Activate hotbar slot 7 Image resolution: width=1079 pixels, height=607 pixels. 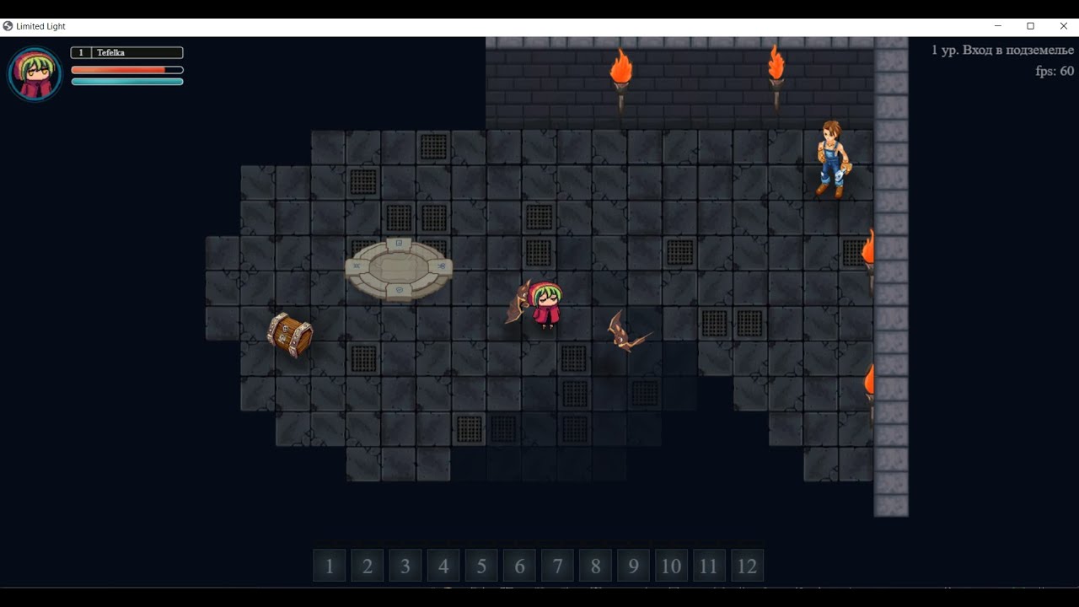(x=557, y=566)
